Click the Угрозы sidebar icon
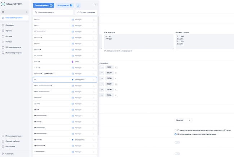This screenshot has height=157, width=234. (3, 31)
